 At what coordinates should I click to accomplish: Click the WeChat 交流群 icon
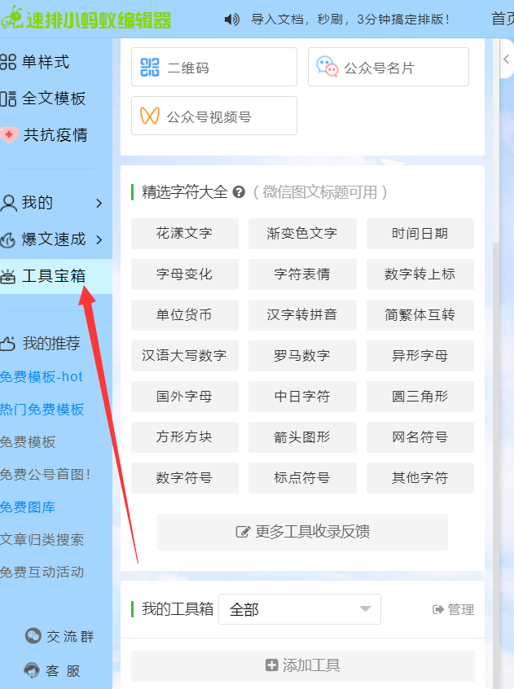33,635
